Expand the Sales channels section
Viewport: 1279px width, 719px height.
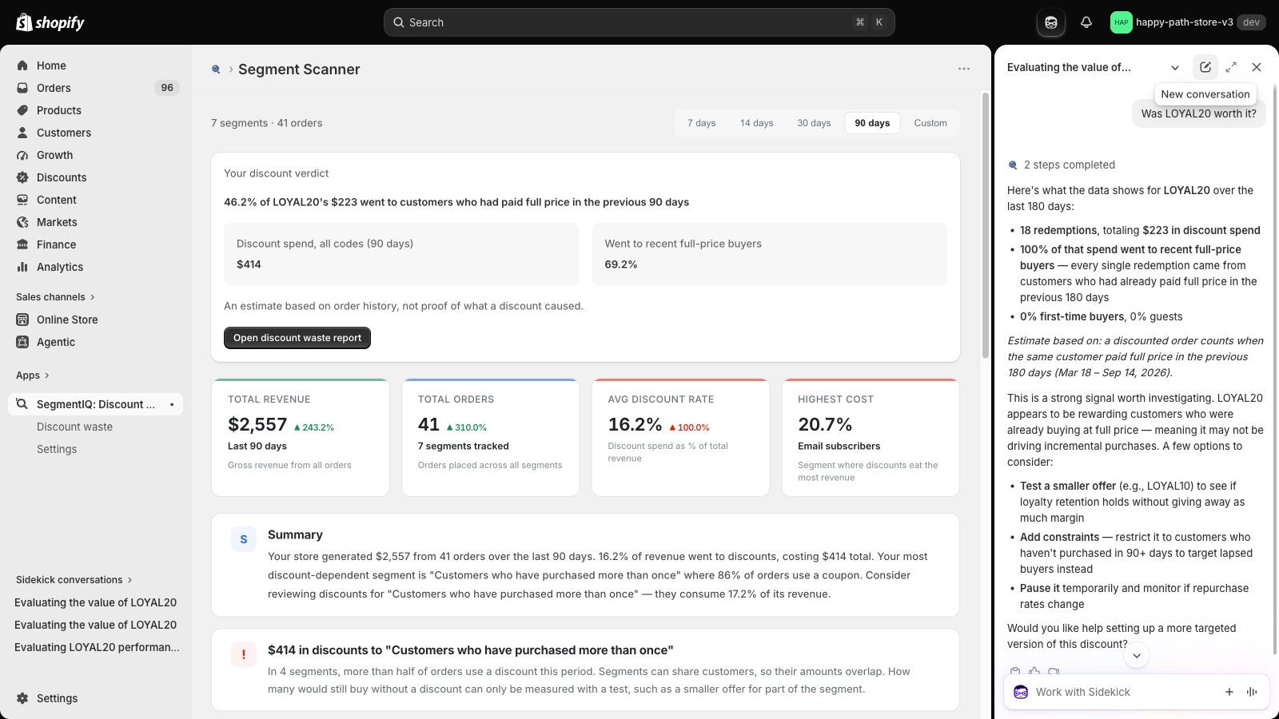click(55, 297)
